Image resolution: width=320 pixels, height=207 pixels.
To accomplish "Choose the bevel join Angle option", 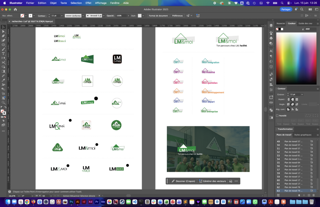I will 297,104.
